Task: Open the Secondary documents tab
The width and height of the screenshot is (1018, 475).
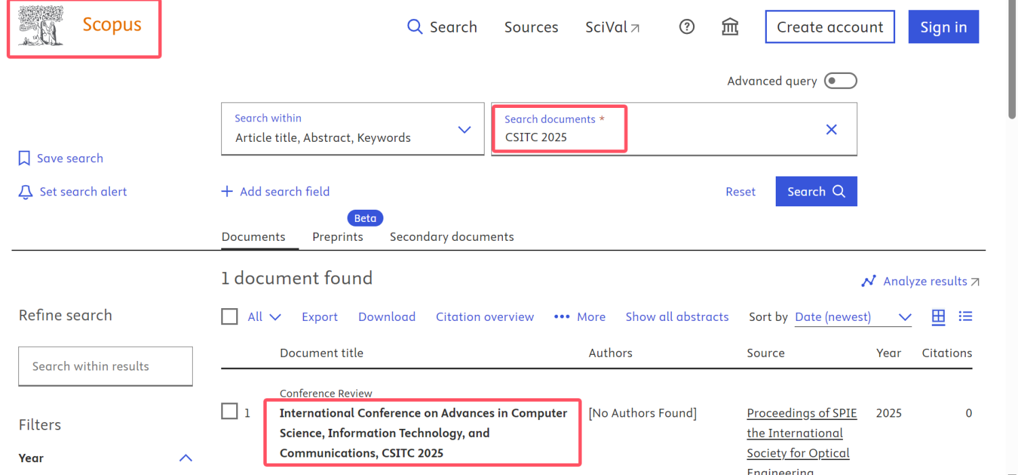Action: (x=452, y=237)
